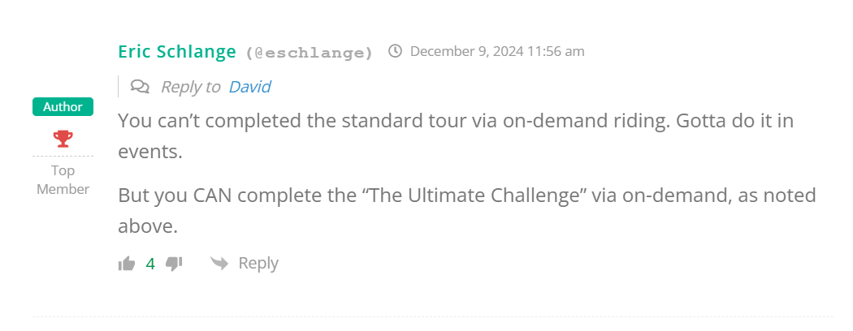Click the red trophy icon
The image size is (853, 331).
coord(63,139)
